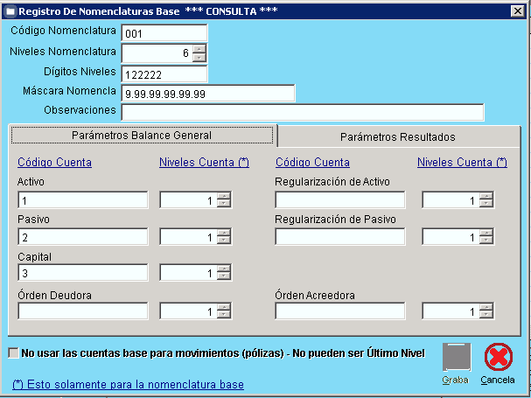Screen dimensions: 531x398
Task: Increase the Activo niveles cuenta spinner
Action: point(224,196)
